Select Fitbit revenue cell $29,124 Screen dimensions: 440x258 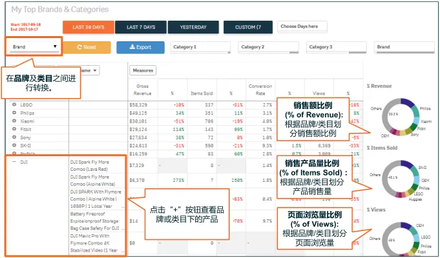(x=138, y=130)
